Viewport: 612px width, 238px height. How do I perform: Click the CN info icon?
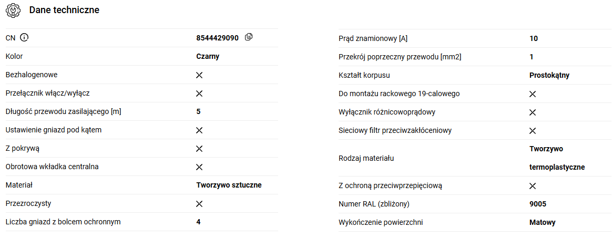[x=24, y=38]
